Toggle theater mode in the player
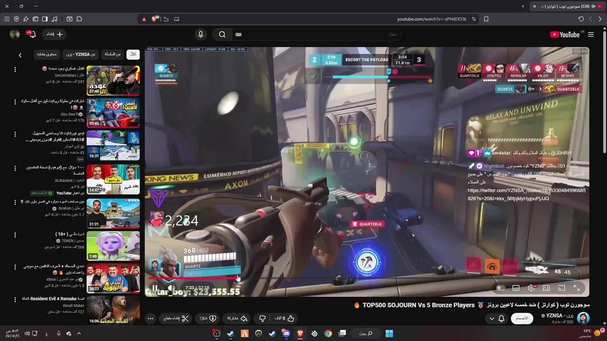 coord(546,287)
